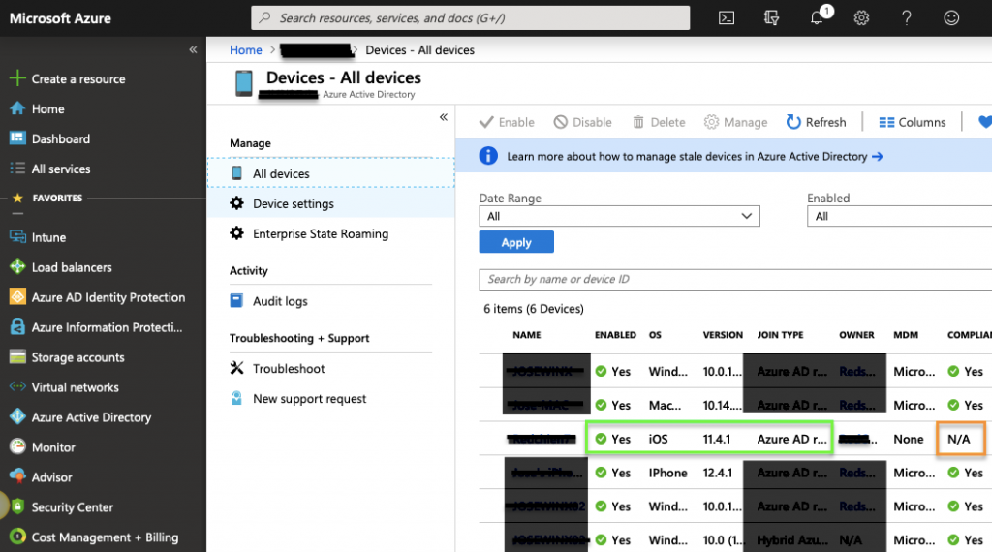This screenshot has height=552, width=992.
Task: Click the Apply button
Action: point(516,242)
